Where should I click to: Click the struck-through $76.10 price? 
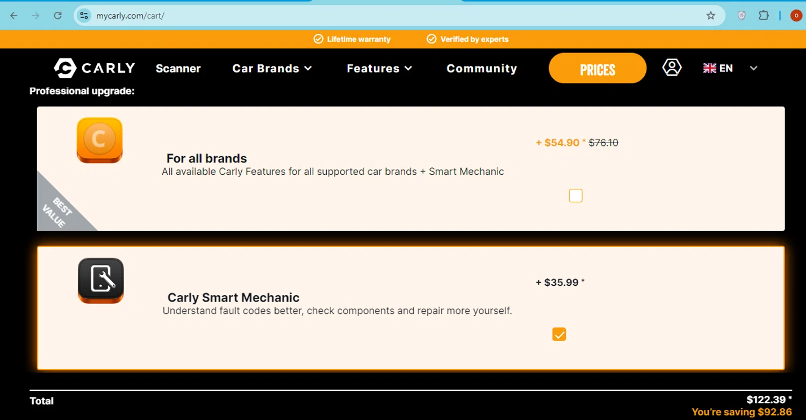point(603,143)
